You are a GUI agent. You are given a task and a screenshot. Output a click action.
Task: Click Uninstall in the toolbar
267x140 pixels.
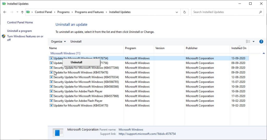click(76, 41)
